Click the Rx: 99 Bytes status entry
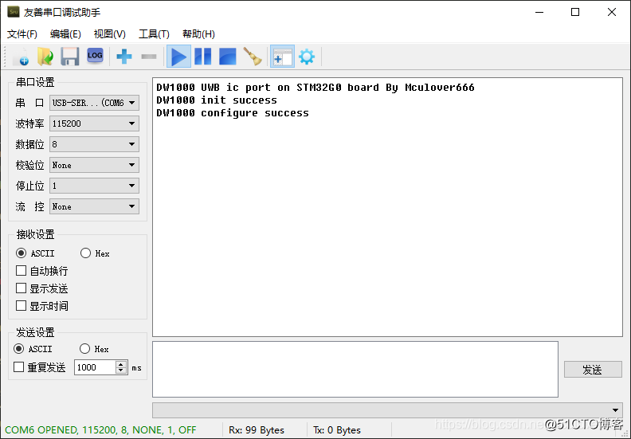This screenshot has height=439, width=631. coord(257,430)
